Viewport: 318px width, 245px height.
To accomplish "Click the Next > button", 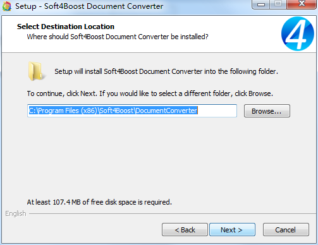I will click(x=232, y=230).
